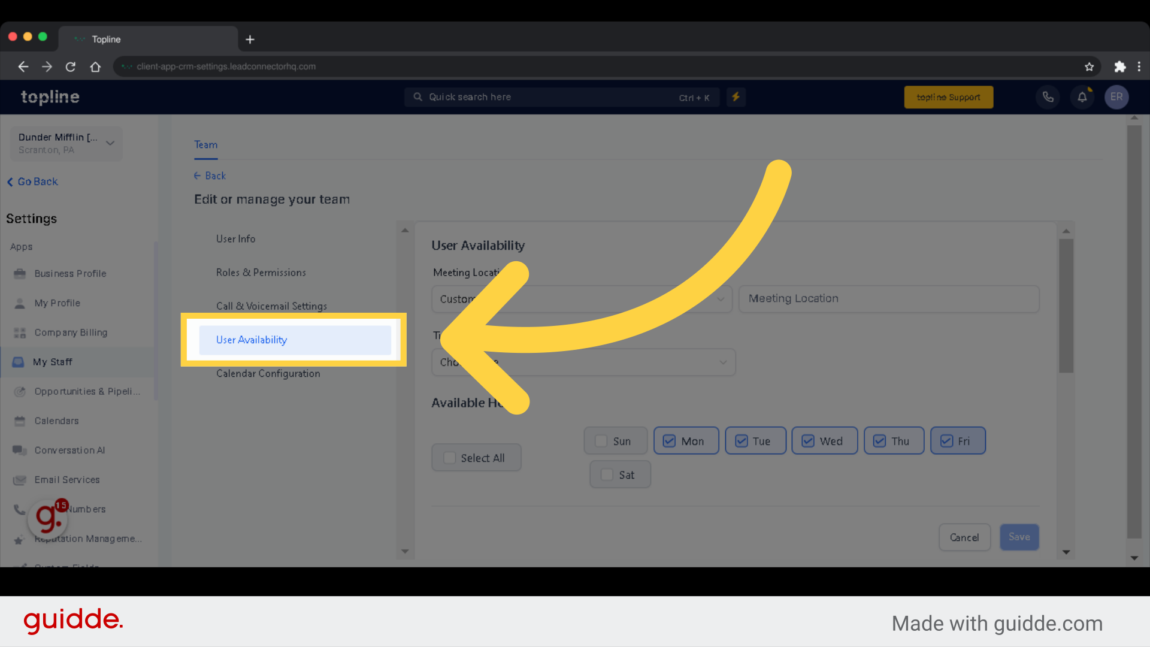Click the Save button
This screenshot has width=1150, height=647.
coord(1019,537)
